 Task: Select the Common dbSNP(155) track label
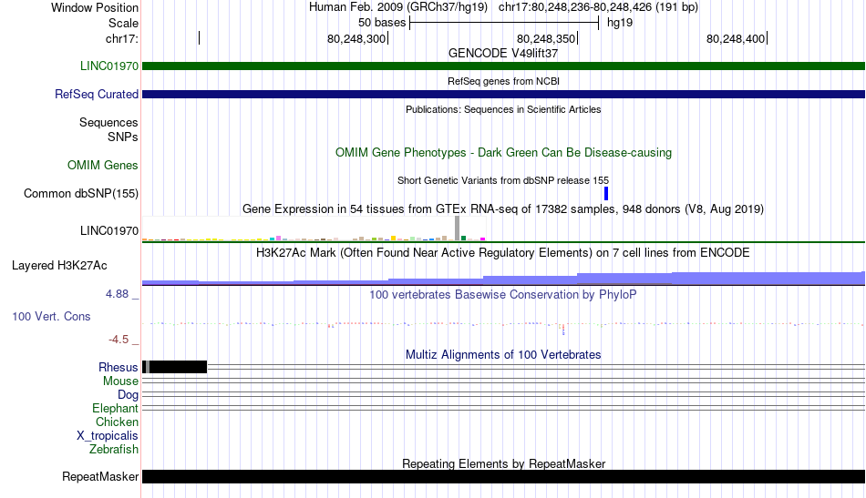pos(80,194)
